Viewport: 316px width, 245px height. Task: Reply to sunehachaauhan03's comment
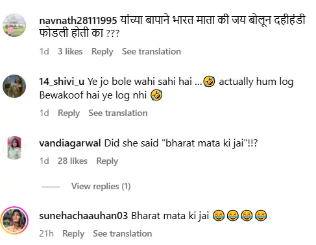pos(73,234)
